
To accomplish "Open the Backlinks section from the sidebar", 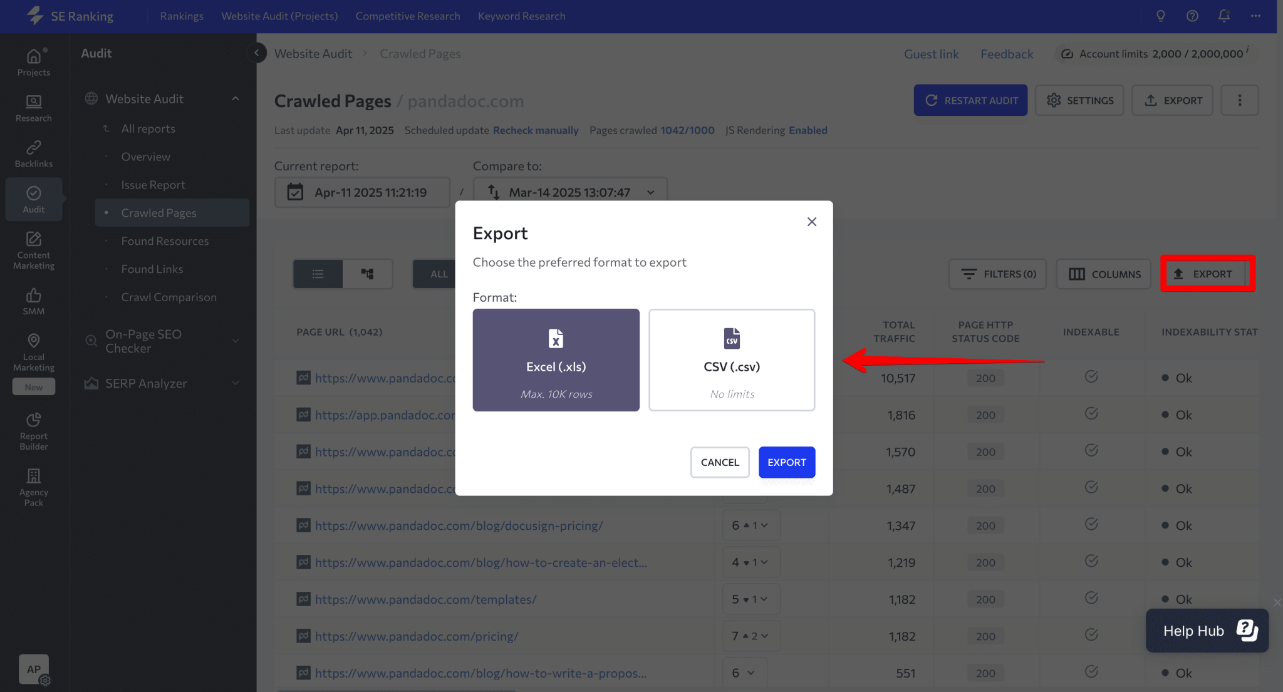I will [x=33, y=152].
